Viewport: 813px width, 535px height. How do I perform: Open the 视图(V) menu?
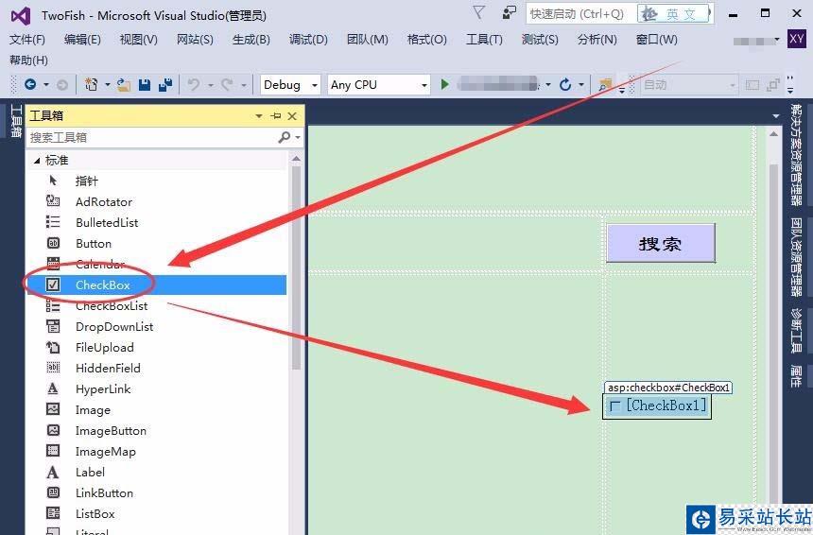tap(138, 40)
